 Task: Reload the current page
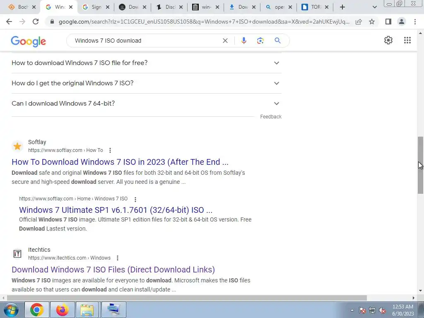click(36, 22)
